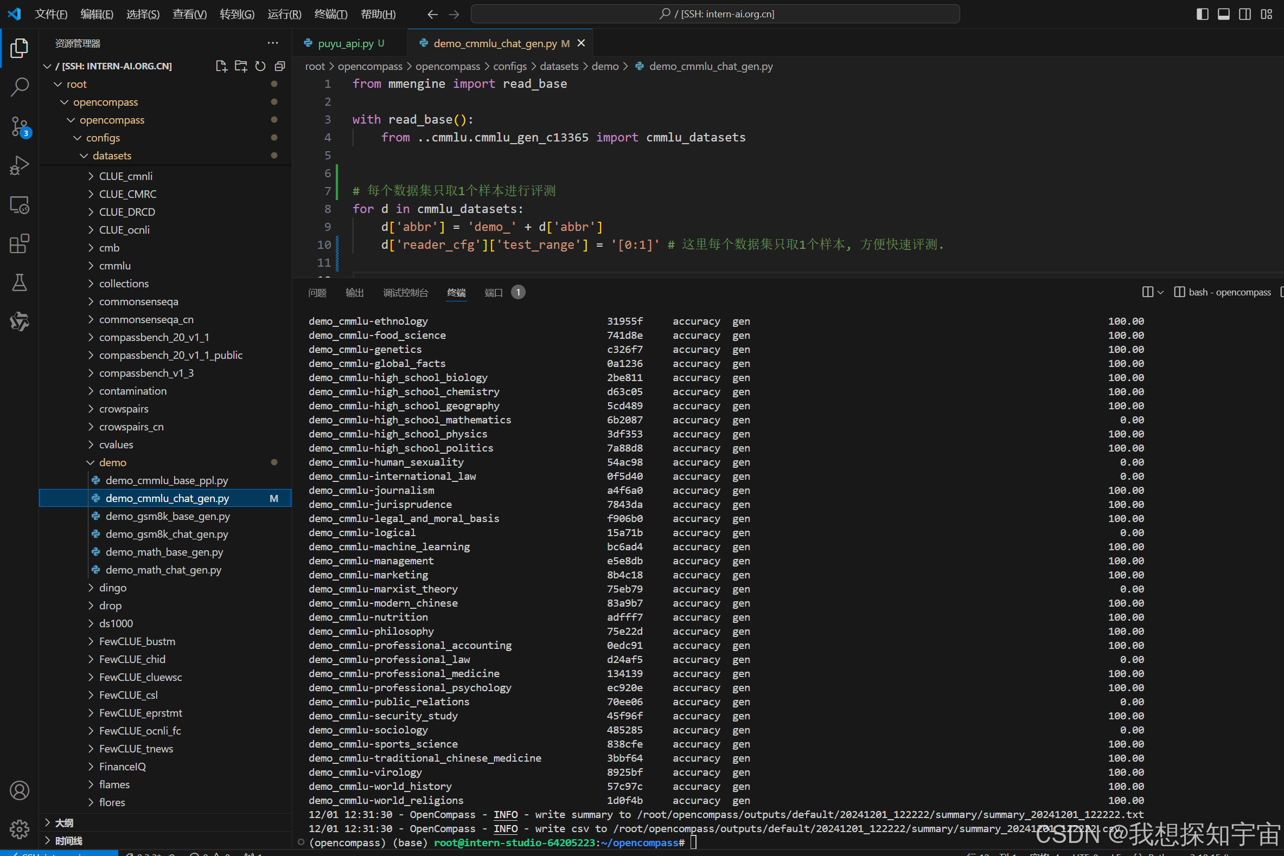Open the Search view in activity bar

coord(20,87)
